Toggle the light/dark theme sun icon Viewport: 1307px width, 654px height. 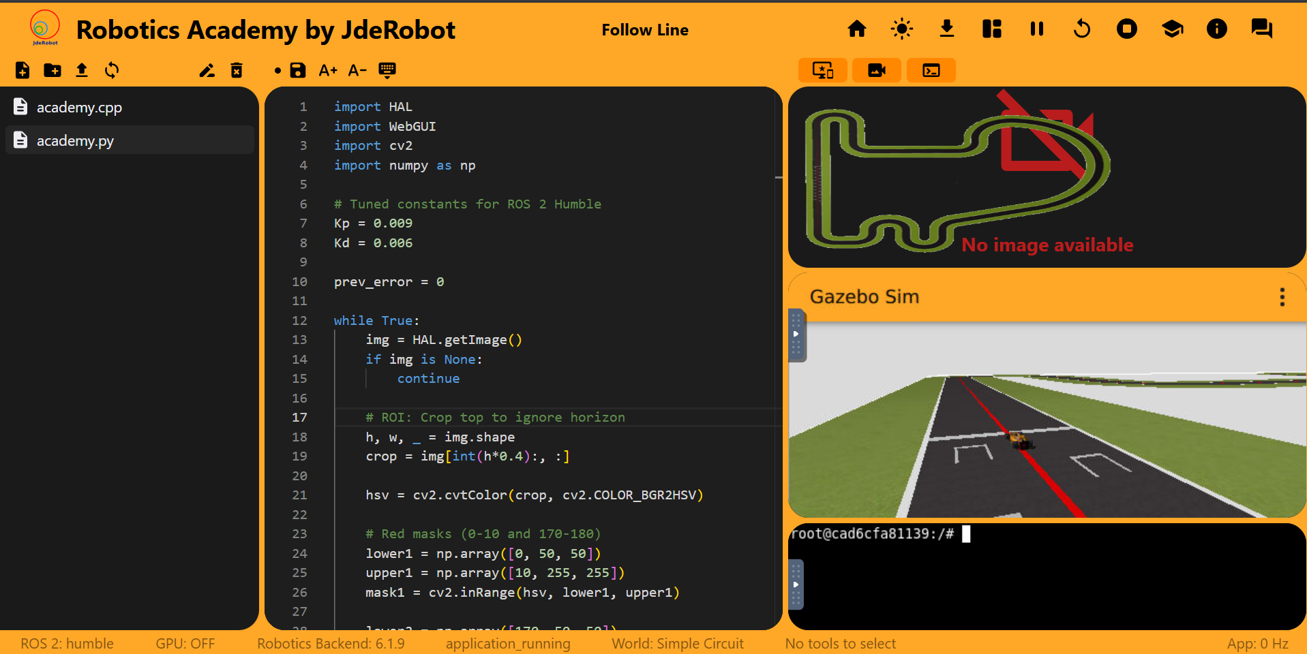pos(902,29)
